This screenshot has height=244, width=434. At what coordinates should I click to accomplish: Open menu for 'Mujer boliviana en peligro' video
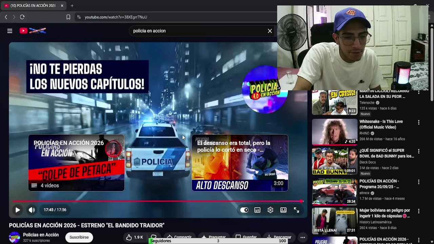pos(419,211)
